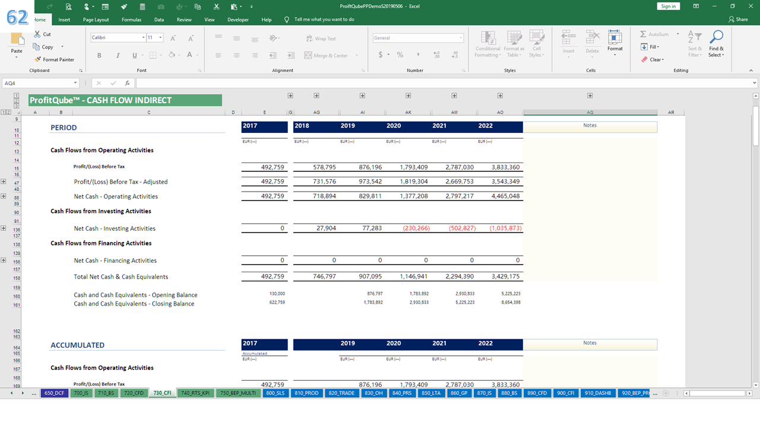Select column header AQ
The image size is (760, 427).
tap(590, 112)
